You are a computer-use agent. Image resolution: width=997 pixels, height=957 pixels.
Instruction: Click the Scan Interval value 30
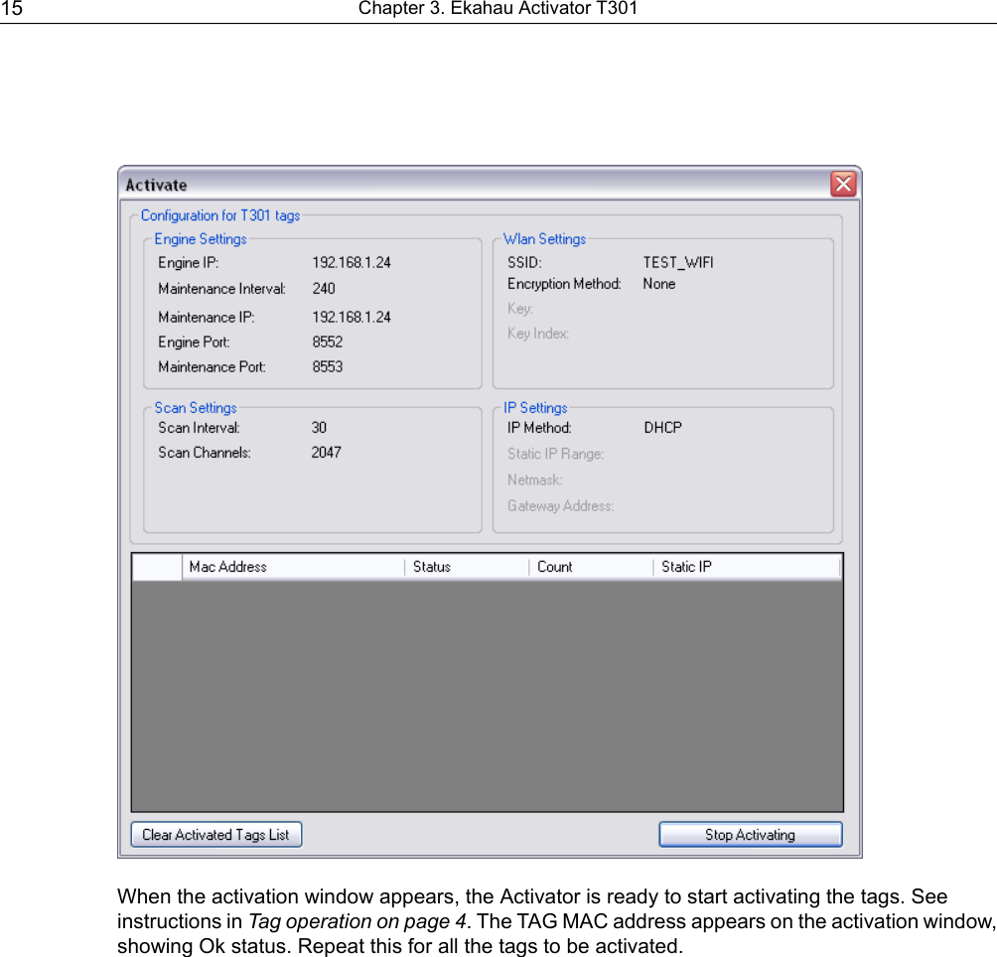(319, 428)
